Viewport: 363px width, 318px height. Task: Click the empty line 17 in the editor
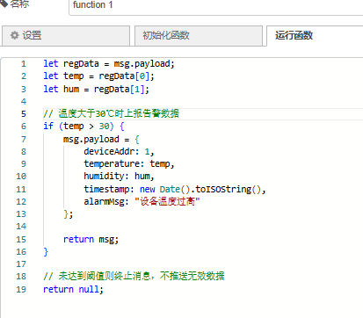pyautogui.click(x=202, y=264)
